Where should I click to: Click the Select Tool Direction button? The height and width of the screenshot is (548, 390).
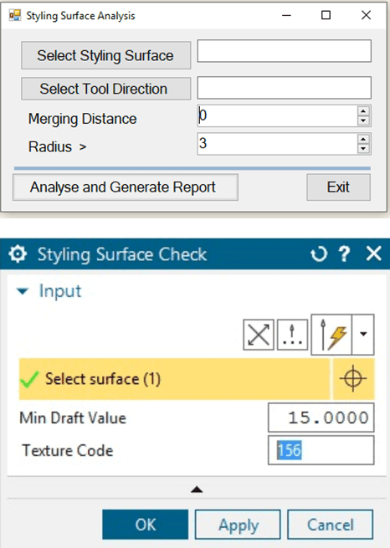[x=106, y=89]
